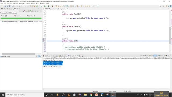Click the JUnit view horizontal scrollbar
172x97 pixels.
click(18, 54)
